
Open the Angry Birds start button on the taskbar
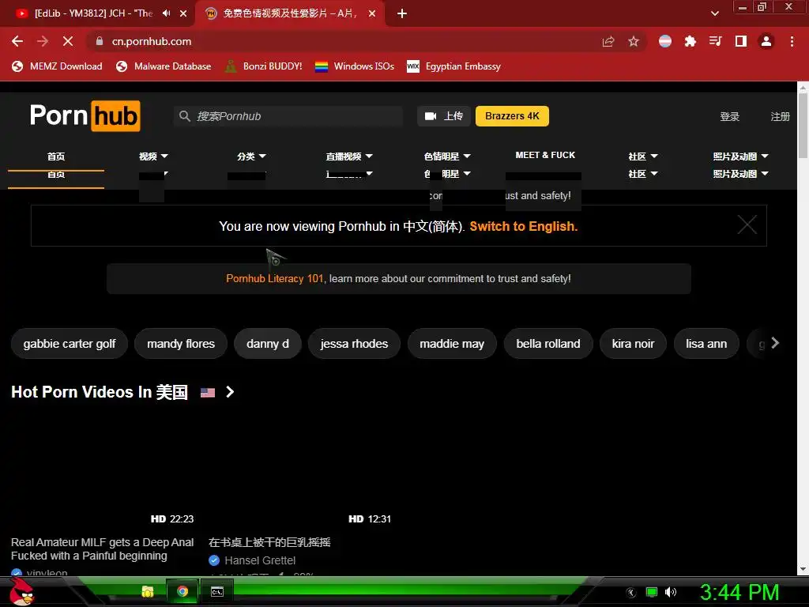coord(21,591)
